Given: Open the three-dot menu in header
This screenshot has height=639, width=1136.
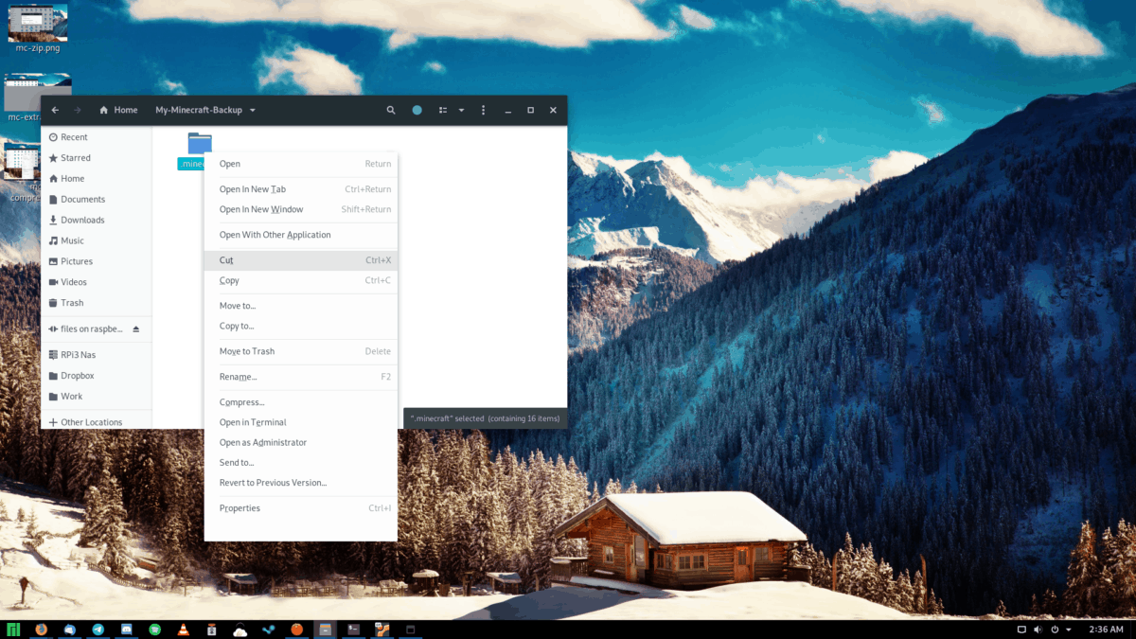Looking at the screenshot, I should coord(484,110).
